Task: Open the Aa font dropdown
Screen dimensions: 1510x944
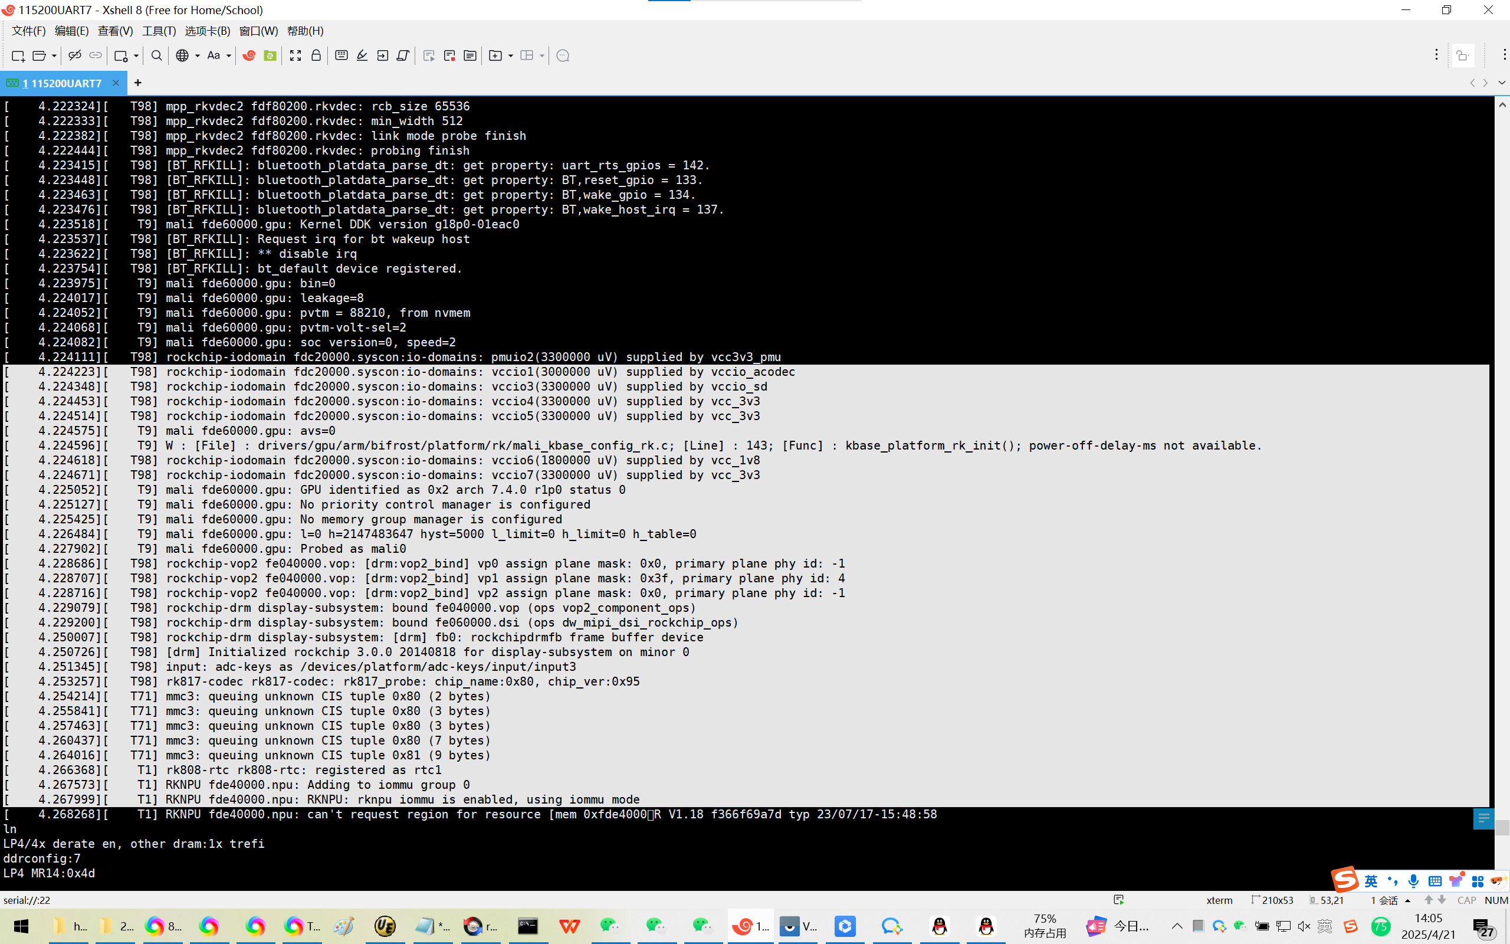Action: (x=228, y=55)
